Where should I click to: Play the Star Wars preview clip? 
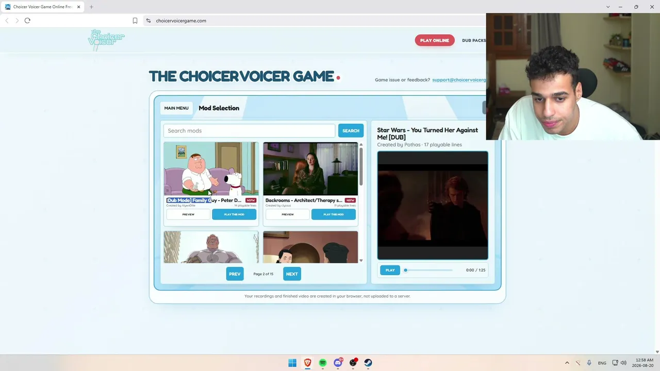pos(390,270)
